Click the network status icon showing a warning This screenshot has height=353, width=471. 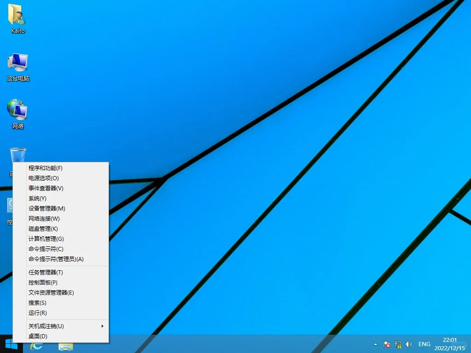(x=398, y=344)
